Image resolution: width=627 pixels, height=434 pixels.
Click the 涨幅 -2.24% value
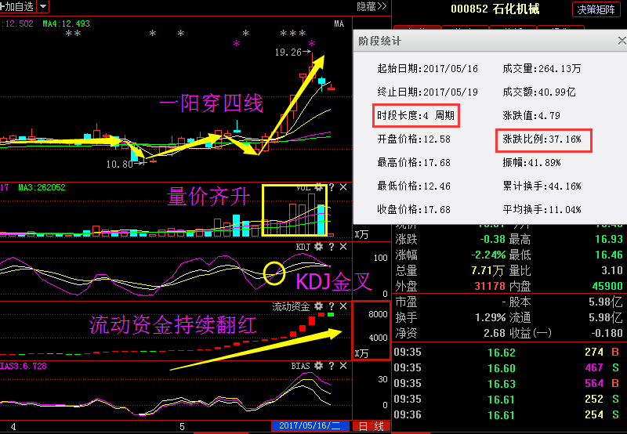click(x=488, y=255)
